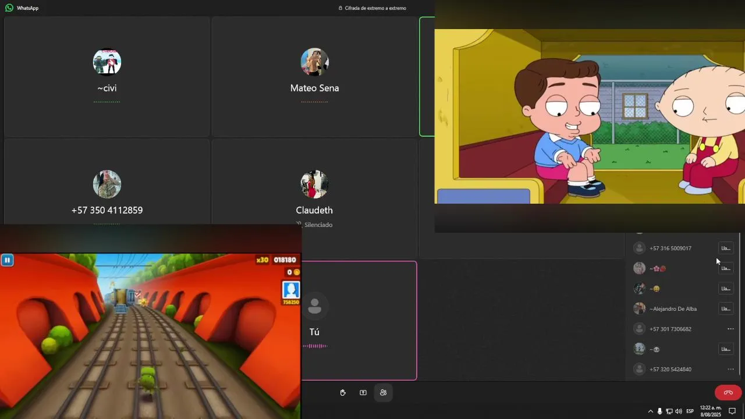Screen dimensions: 745x419
Task: Click the +57 320 5424840 participant name
Action: click(x=670, y=369)
